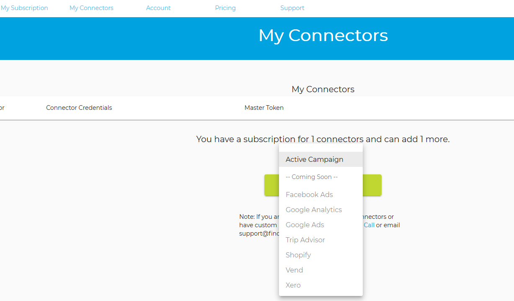The height and width of the screenshot is (301, 514).
Task: Select Active Campaign from connector dropdown
Action: [321, 159]
